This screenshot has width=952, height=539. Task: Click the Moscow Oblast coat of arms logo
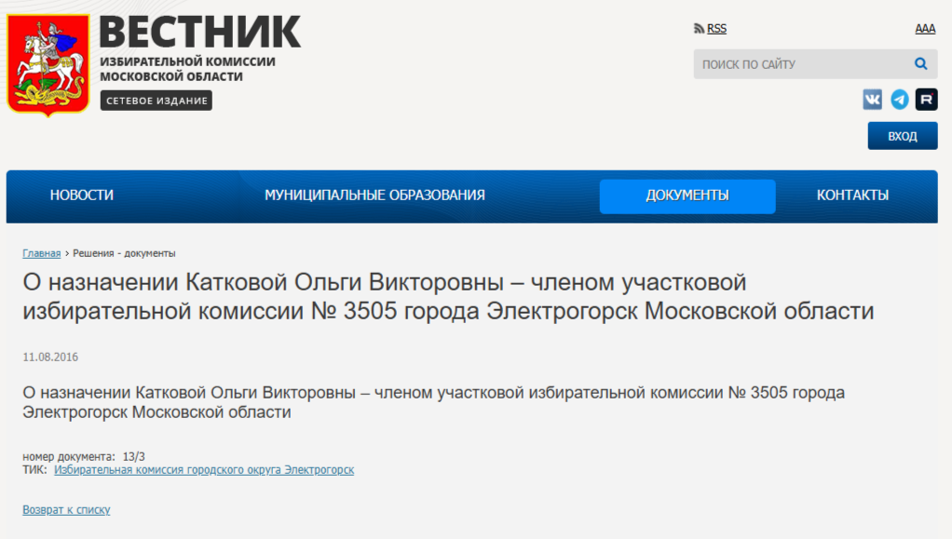(48, 62)
